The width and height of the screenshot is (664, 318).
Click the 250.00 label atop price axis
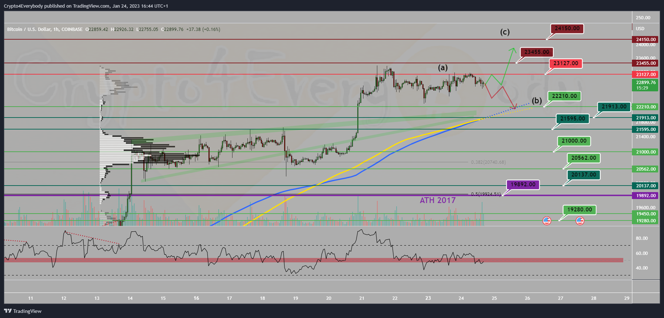point(643,18)
